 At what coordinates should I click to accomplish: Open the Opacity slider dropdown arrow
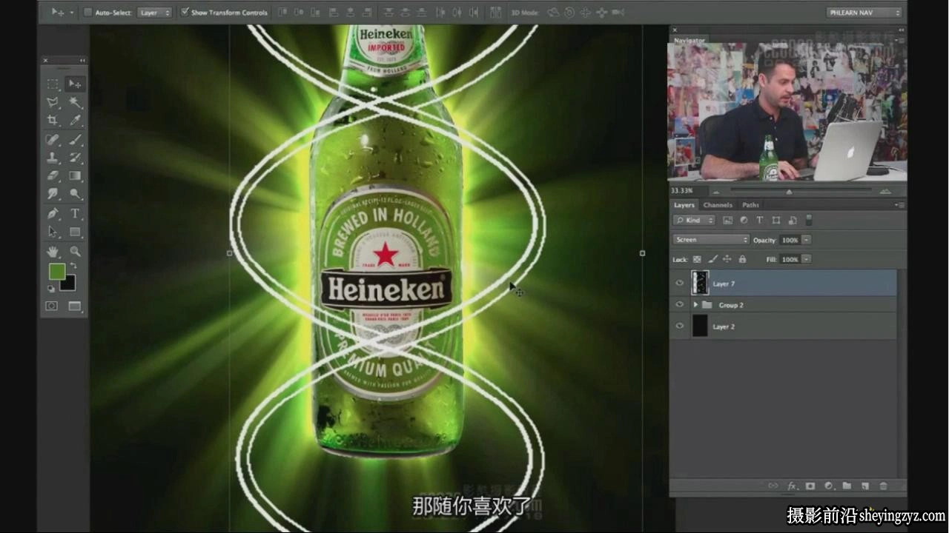[x=807, y=240]
